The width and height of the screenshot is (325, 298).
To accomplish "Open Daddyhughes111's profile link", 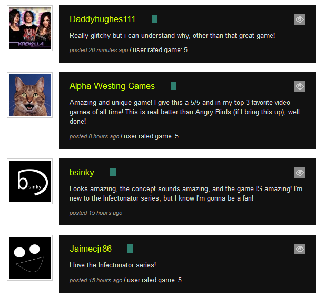I will point(102,19).
